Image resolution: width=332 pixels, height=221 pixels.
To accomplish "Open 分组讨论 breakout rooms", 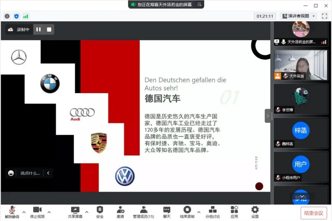I will click(x=213, y=212).
